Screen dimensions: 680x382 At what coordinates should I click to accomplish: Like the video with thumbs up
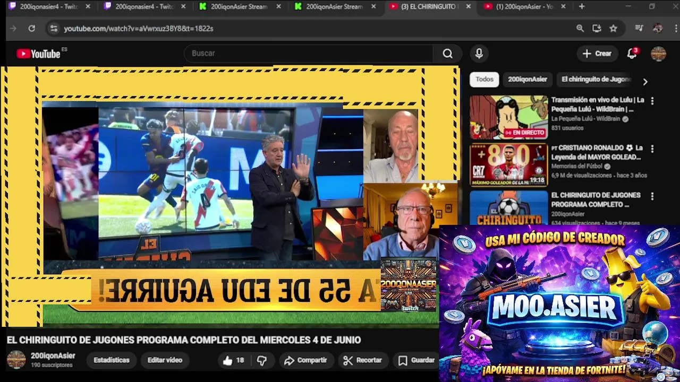coord(233,360)
